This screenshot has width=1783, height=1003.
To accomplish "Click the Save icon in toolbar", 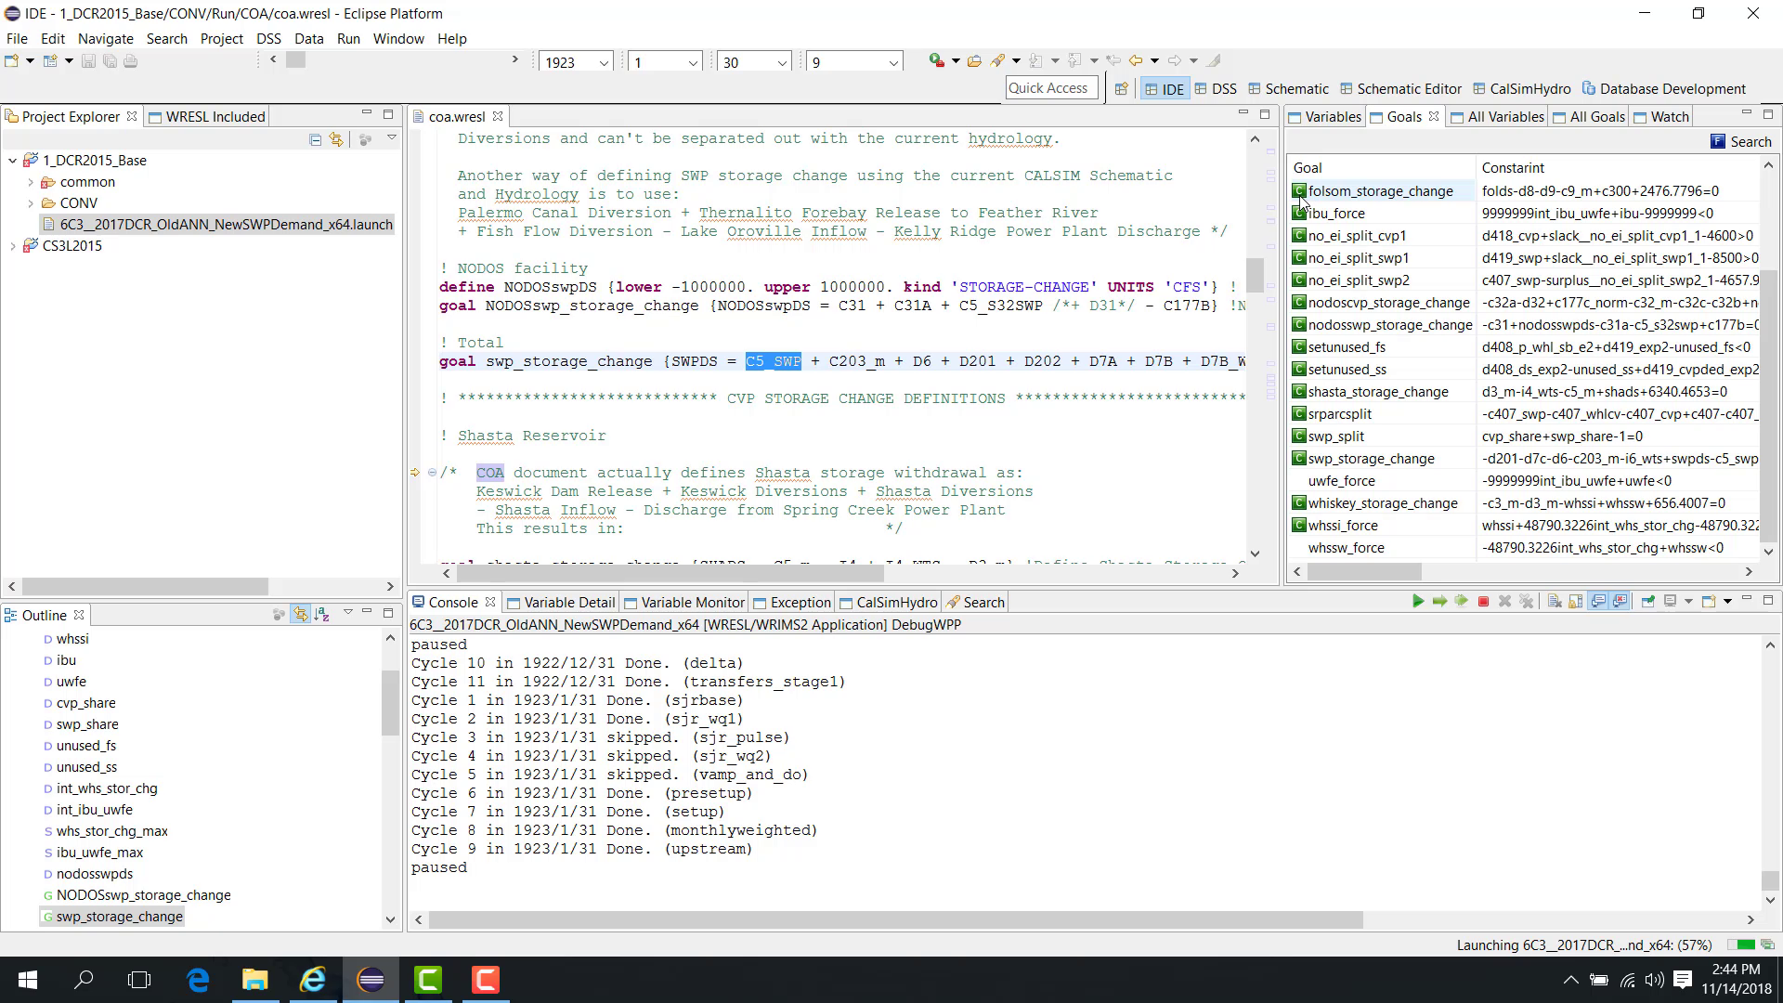I will pyautogui.click(x=88, y=61).
